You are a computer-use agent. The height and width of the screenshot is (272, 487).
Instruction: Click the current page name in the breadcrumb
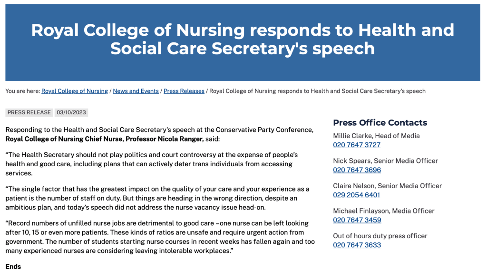[317, 91]
